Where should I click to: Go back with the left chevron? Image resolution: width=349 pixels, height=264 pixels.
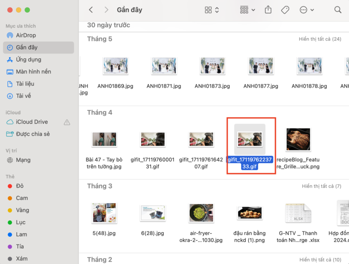tap(91, 10)
